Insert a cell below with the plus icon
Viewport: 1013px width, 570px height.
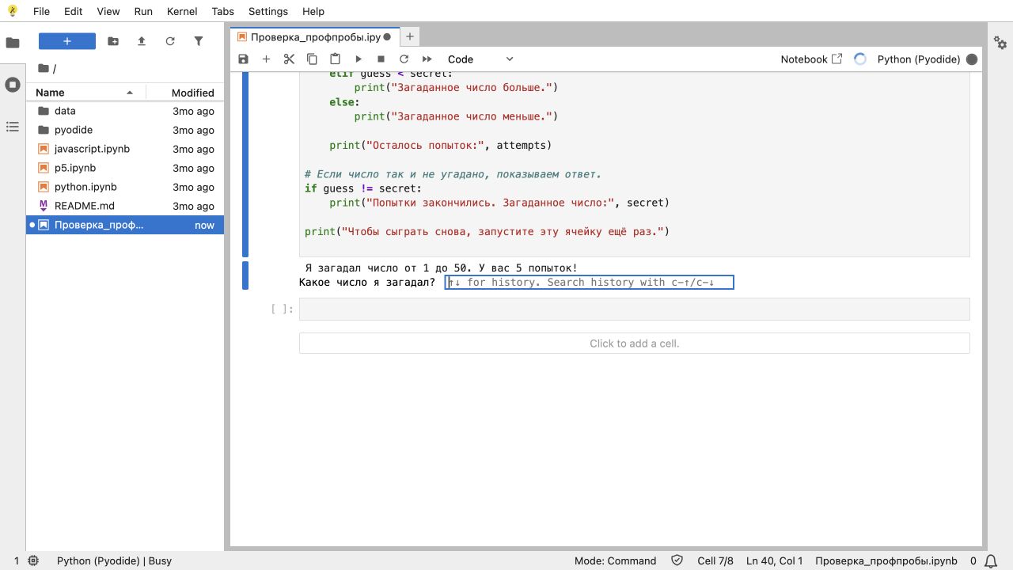coord(266,59)
